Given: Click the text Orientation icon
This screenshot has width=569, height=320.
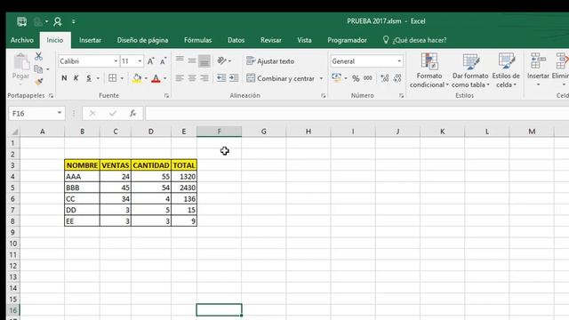Looking at the screenshot, I should point(221,60).
